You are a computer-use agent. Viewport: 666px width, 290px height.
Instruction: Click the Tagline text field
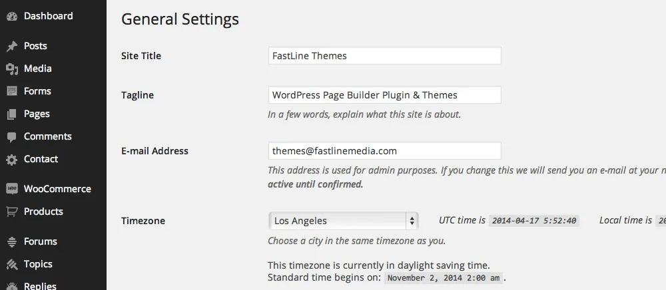click(x=384, y=95)
